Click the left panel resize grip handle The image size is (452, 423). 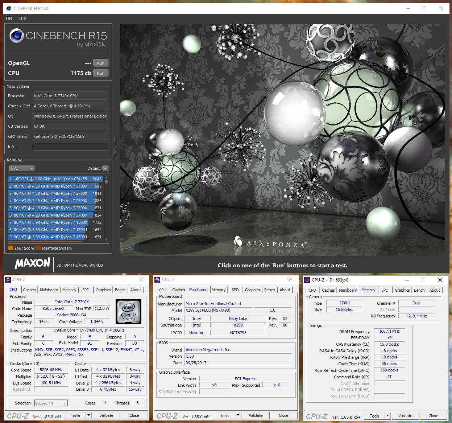click(116, 147)
